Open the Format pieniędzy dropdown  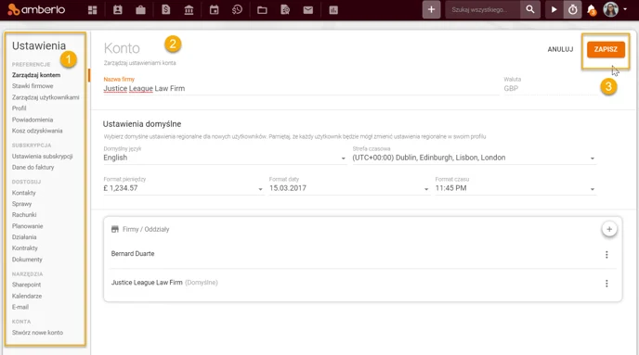pos(183,188)
